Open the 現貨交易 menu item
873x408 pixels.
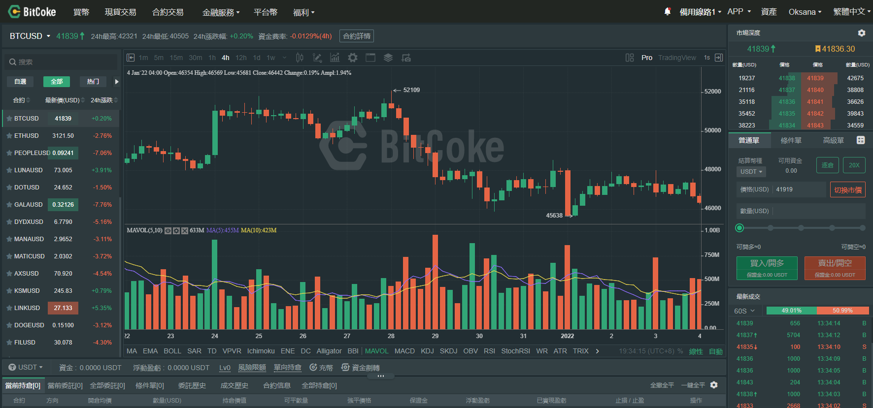120,12
